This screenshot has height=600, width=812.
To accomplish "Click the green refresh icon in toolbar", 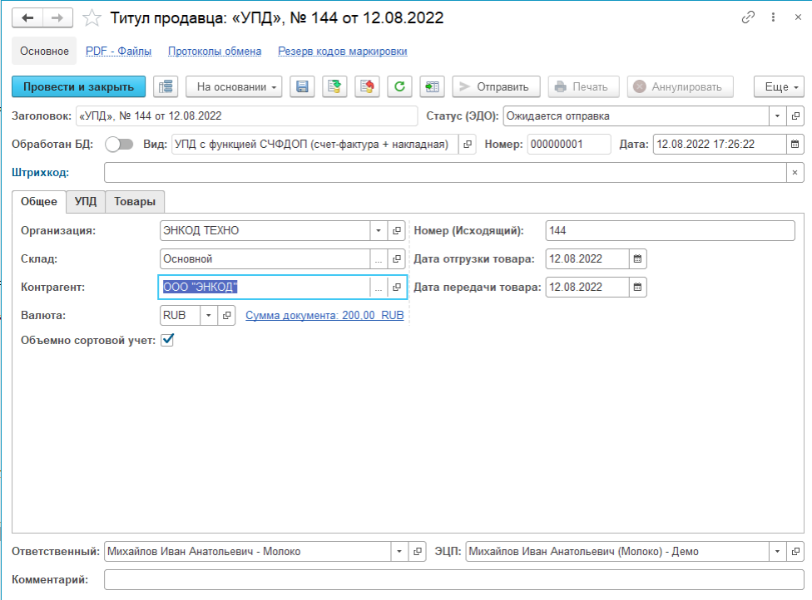I will point(400,86).
